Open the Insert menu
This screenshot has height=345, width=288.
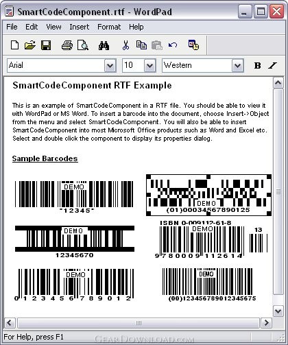point(80,27)
